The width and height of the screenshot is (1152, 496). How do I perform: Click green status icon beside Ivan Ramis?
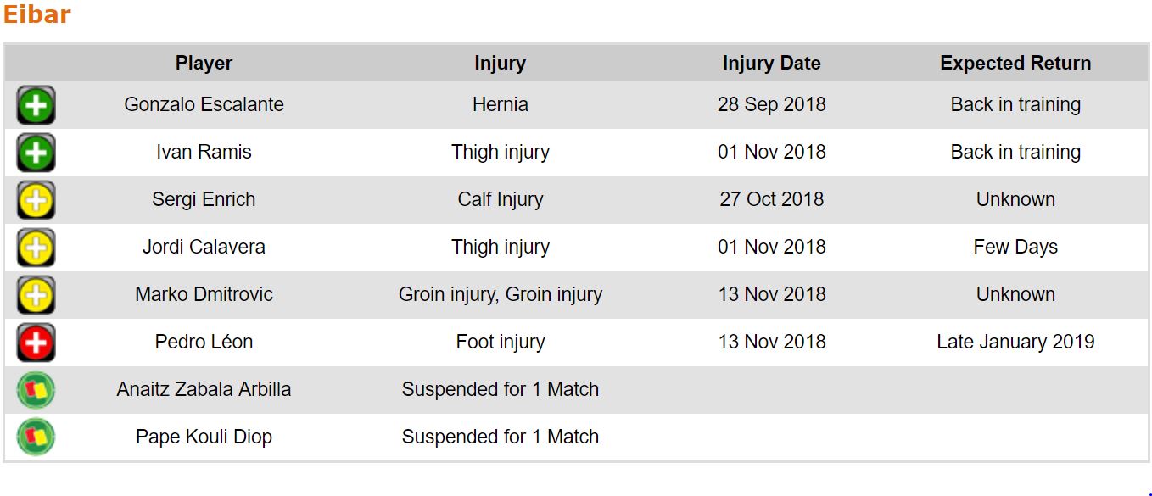(x=36, y=153)
